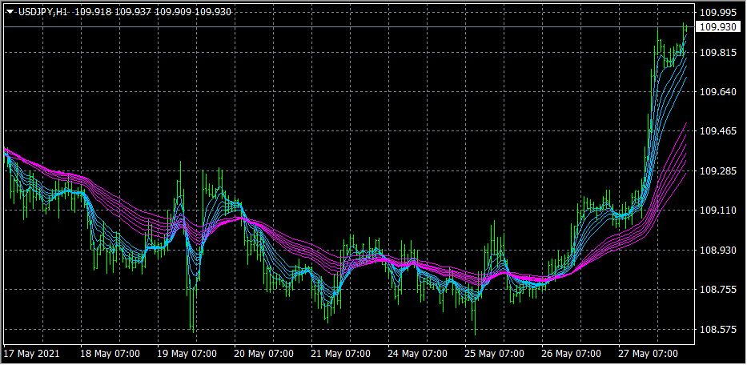The height and width of the screenshot is (365, 747).
Task: Click the 108.575 price scale value
Action: pyautogui.click(x=718, y=329)
